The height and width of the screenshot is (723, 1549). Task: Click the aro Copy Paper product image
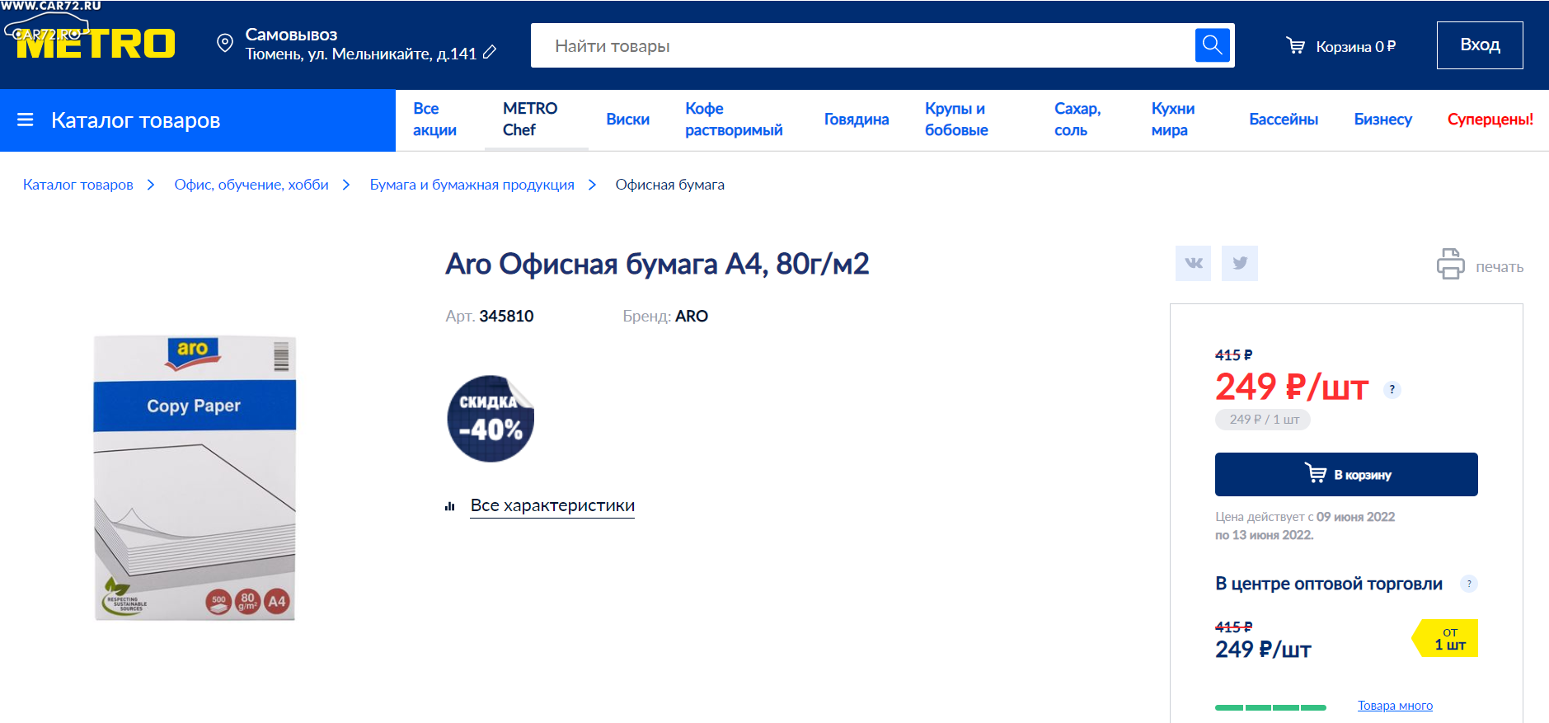tap(195, 477)
